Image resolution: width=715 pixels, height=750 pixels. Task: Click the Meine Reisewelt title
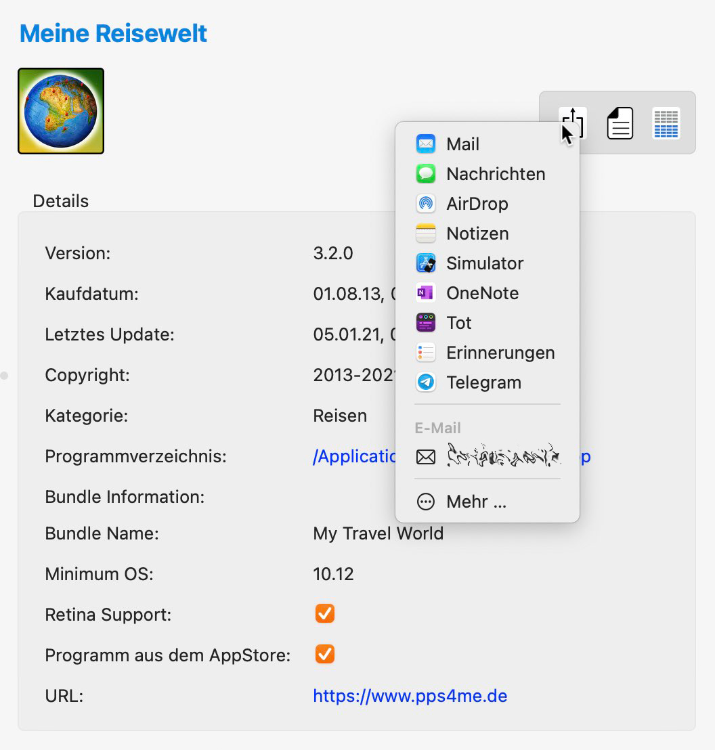coord(114,33)
